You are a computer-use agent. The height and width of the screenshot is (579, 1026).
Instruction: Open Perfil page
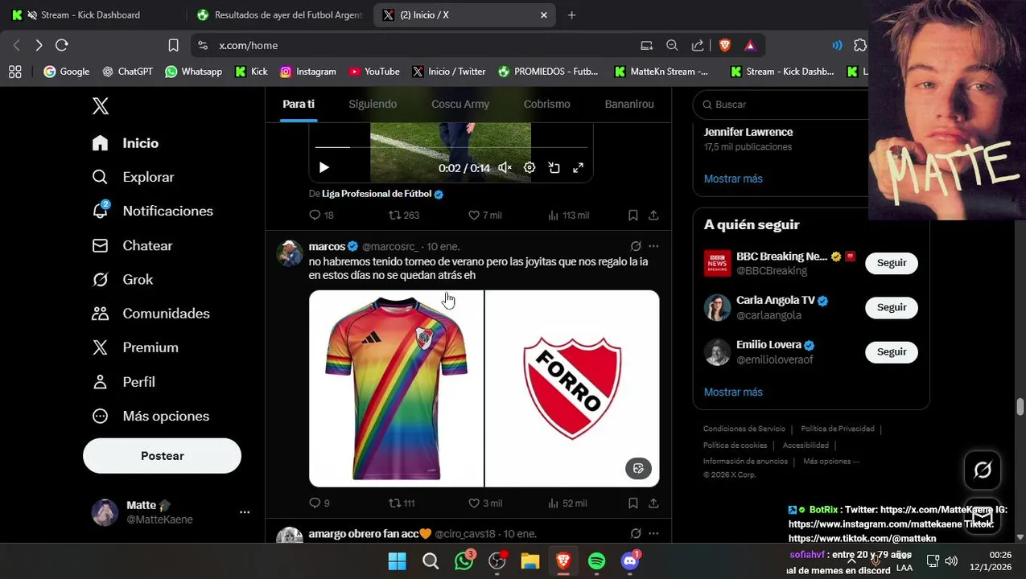(x=123, y=382)
